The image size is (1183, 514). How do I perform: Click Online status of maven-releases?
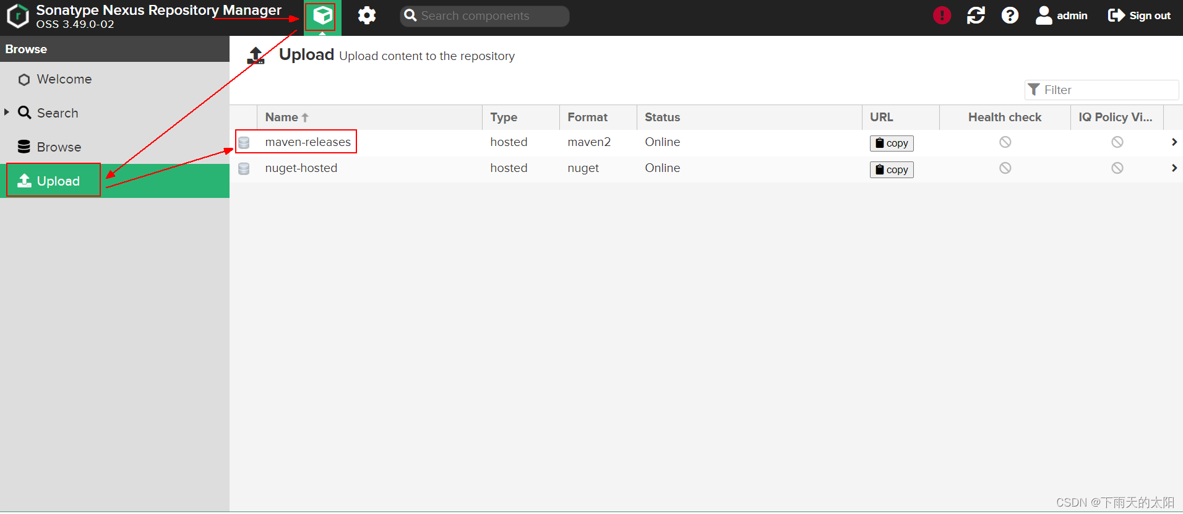[x=663, y=142]
